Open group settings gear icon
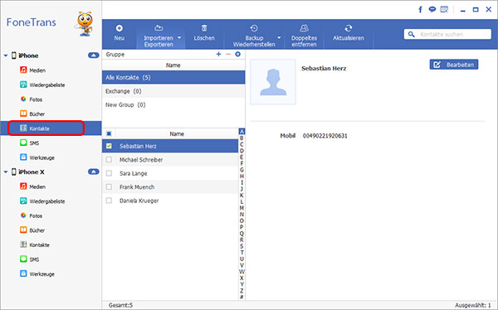498x310 pixels. [x=238, y=54]
